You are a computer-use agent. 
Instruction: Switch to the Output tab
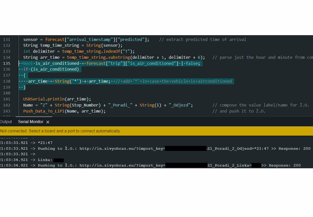point(6,122)
